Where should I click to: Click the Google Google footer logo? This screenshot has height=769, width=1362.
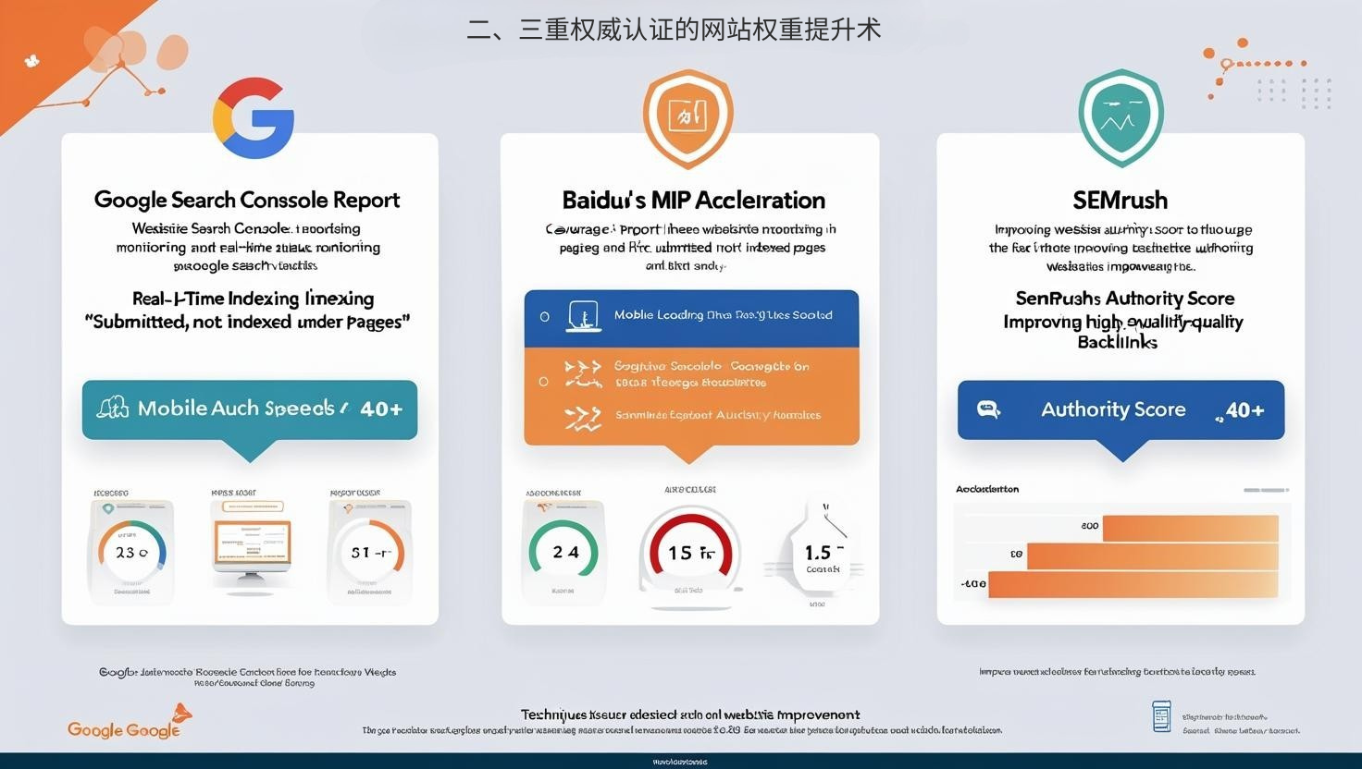(130, 724)
